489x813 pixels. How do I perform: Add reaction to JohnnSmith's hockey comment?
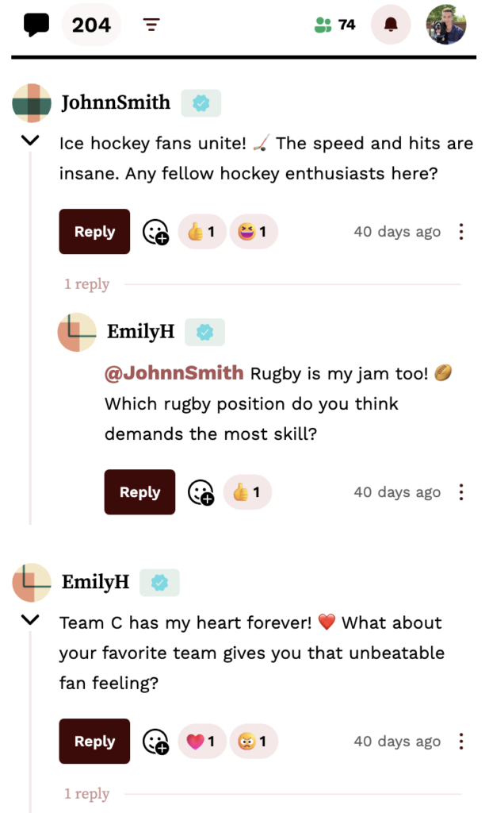click(155, 232)
